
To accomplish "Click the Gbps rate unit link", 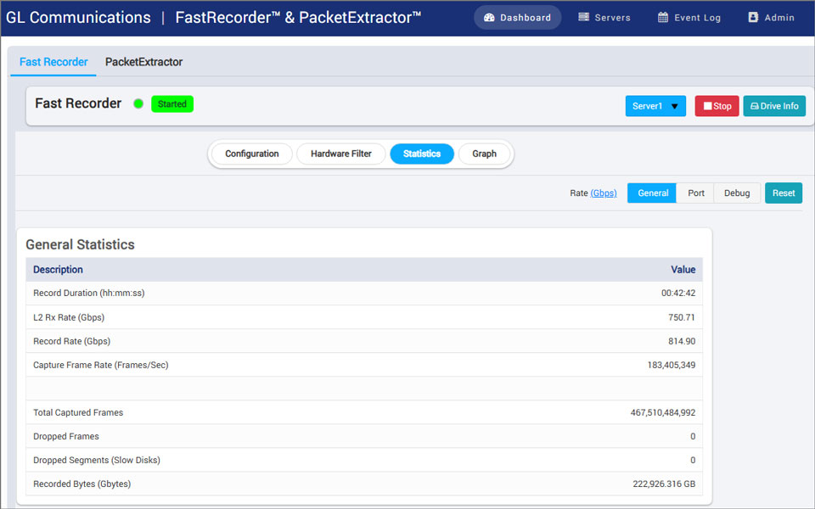I will pyautogui.click(x=604, y=193).
